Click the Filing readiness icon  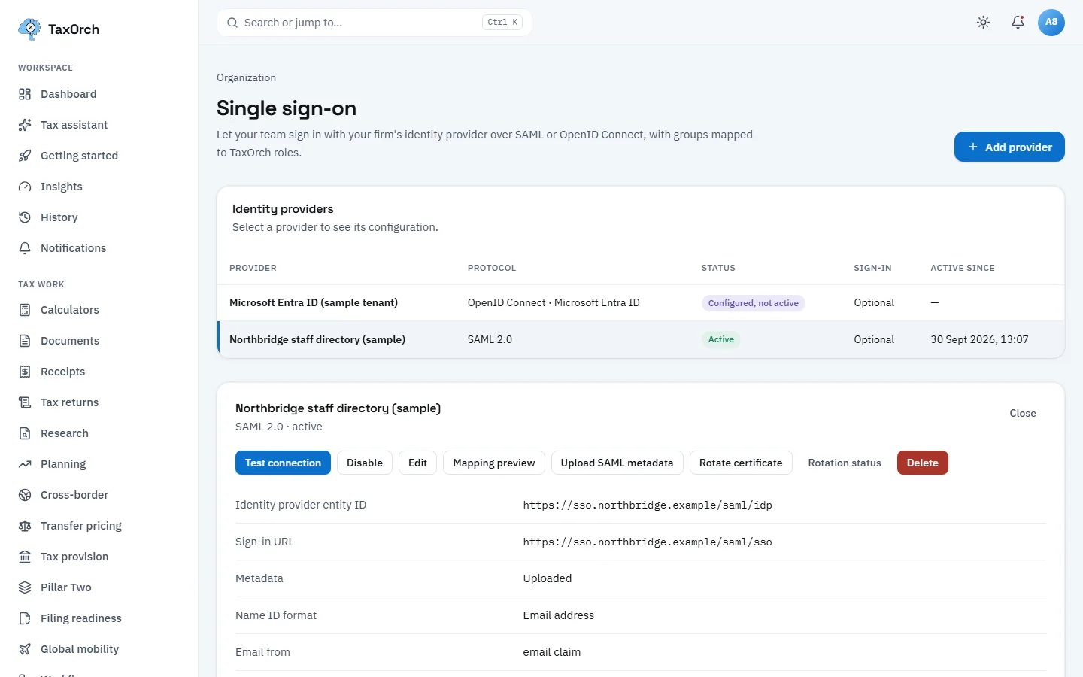click(25, 618)
